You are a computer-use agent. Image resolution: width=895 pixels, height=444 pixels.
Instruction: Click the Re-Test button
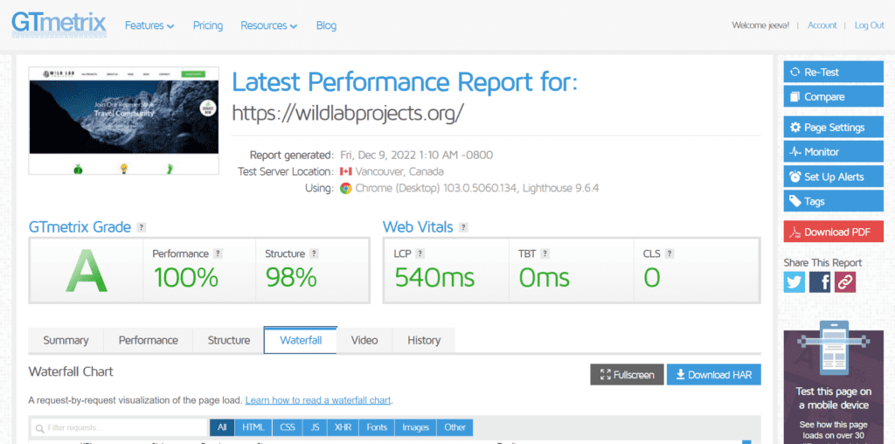833,73
